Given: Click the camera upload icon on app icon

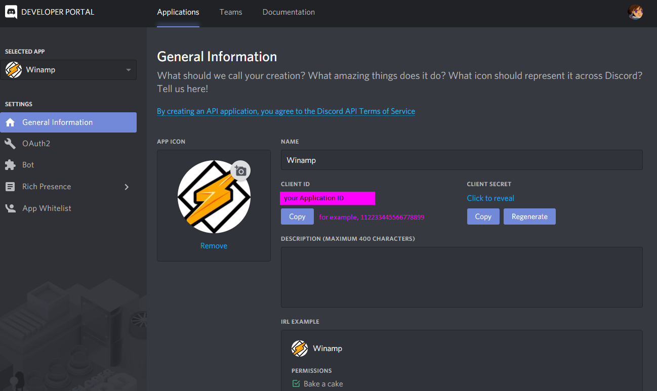Looking at the screenshot, I should coord(240,171).
